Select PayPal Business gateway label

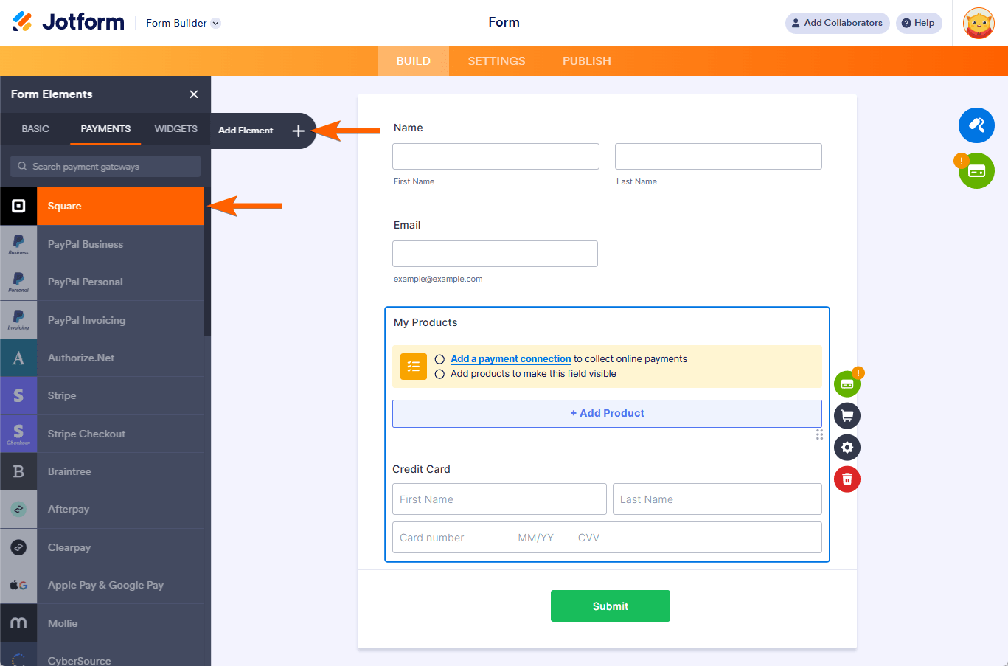86,245
